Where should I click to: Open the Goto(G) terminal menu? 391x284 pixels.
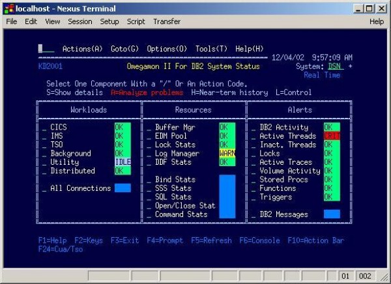point(124,49)
